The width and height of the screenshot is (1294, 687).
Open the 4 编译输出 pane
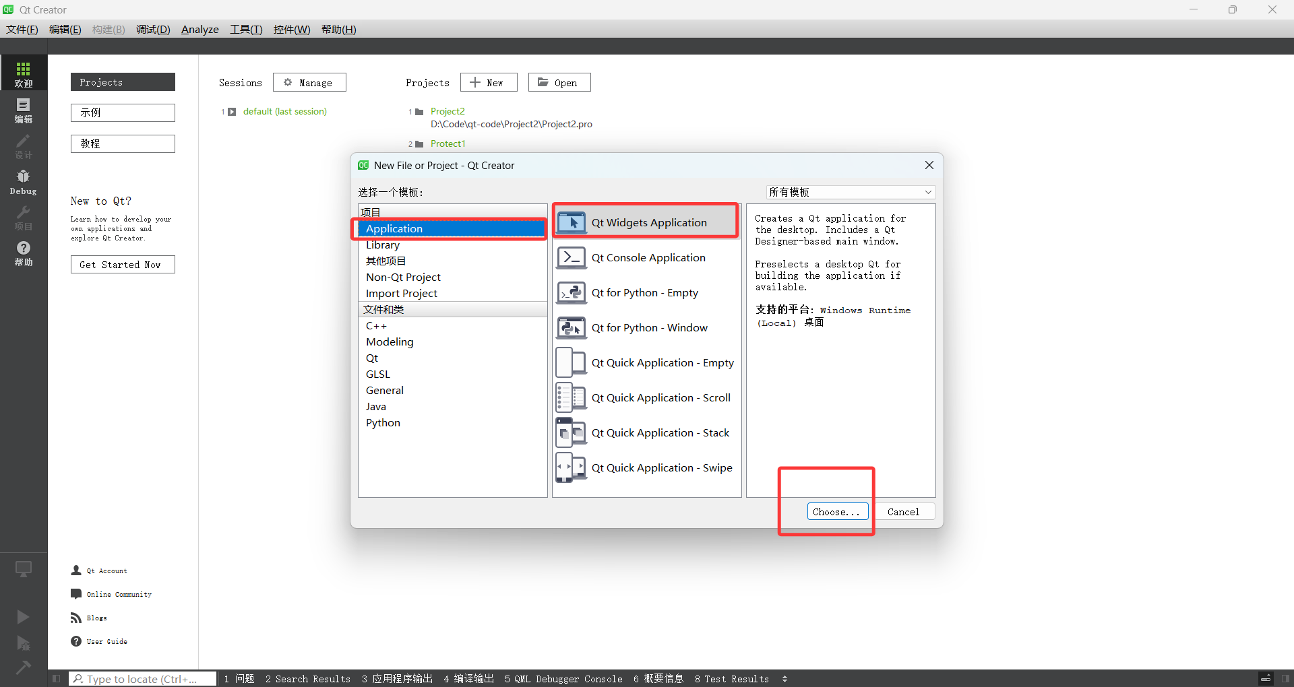pyautogui.click(x=469, y=678)
